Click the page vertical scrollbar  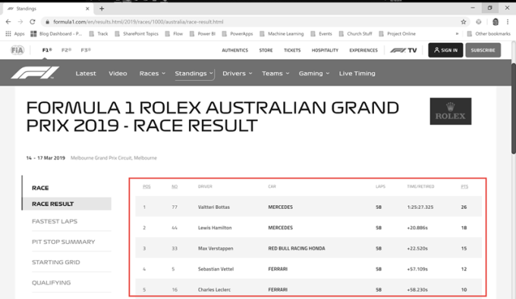click(x=514, y=108)
